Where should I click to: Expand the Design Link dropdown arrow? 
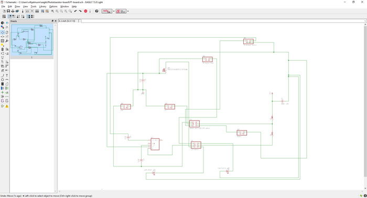tap(114, 11)
